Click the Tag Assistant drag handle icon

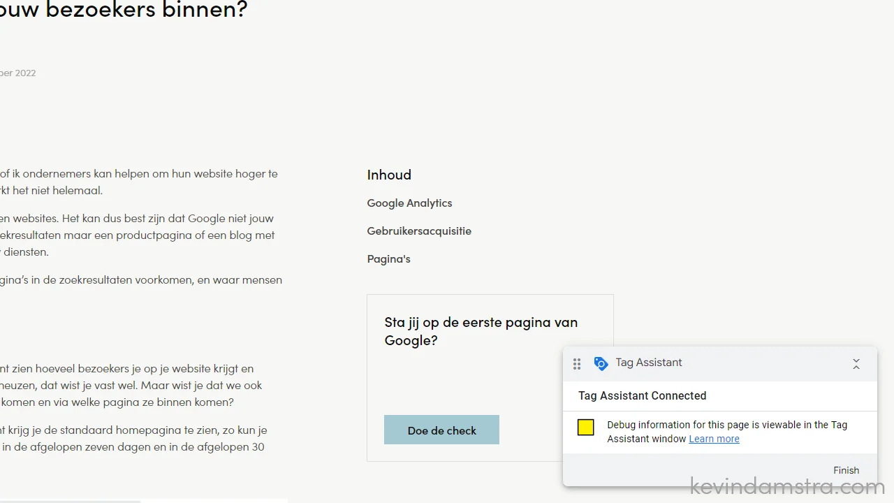(577, 364)
